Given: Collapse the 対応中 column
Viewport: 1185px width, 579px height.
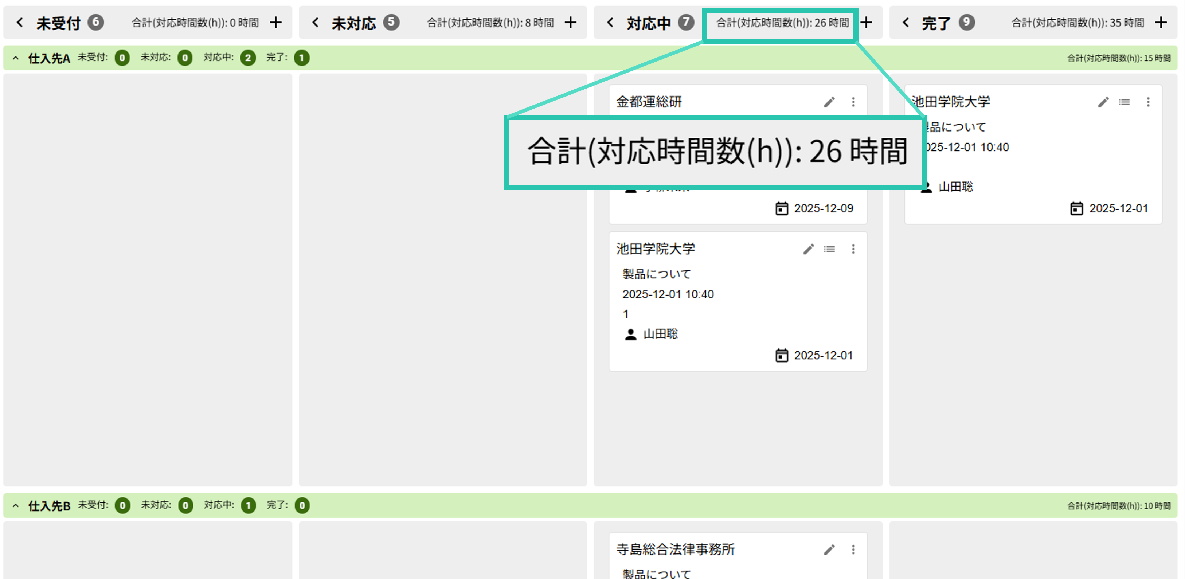Looking at the screenshot, I should click(x=610, y=22).
